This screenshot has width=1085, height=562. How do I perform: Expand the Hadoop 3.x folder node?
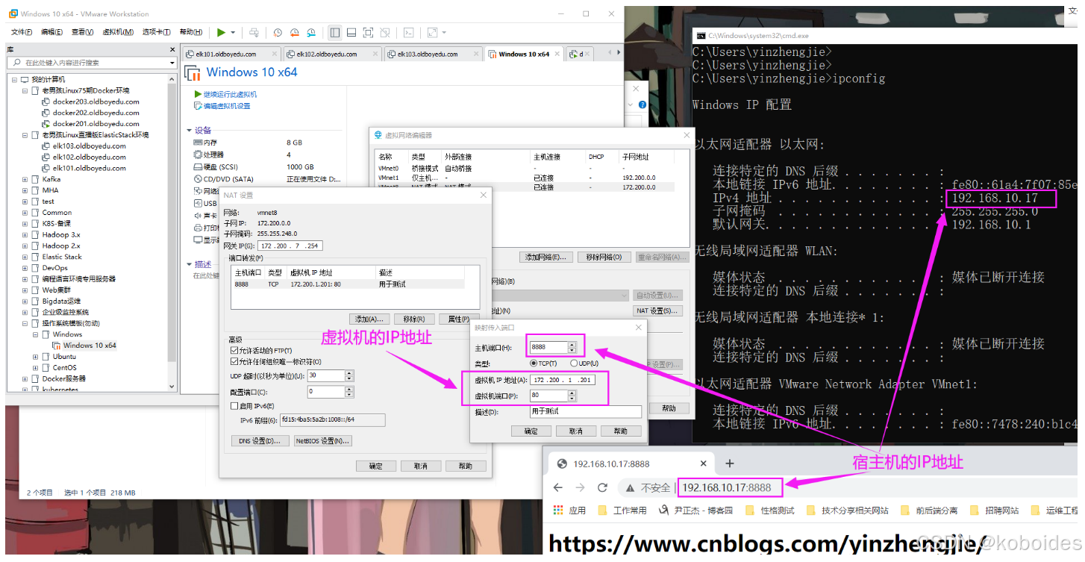point(25,234)
